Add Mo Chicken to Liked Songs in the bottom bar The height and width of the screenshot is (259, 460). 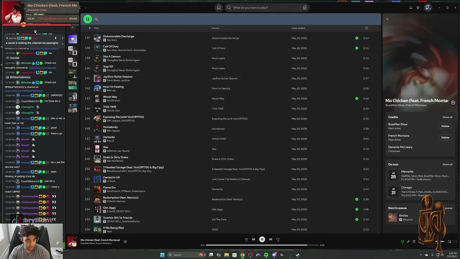tap(125, 241)
